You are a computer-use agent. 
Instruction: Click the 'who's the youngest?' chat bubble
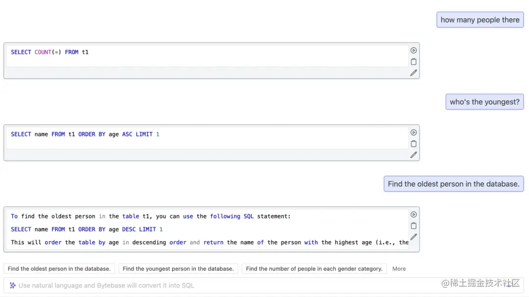484,102
